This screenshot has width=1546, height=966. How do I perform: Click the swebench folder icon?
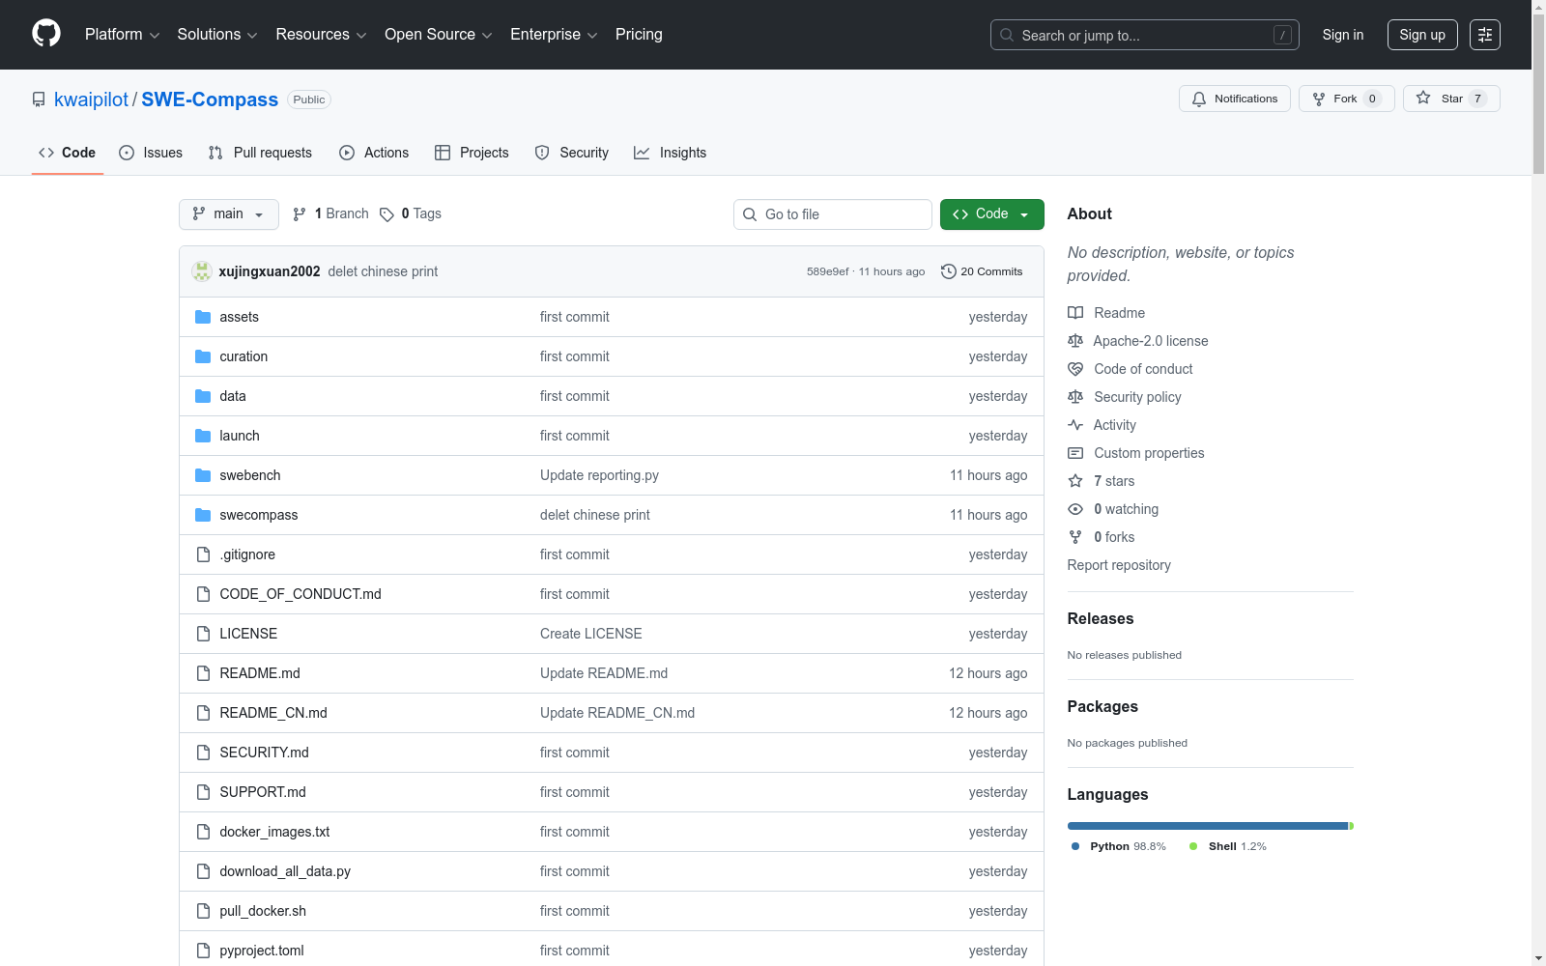point(203,475)
